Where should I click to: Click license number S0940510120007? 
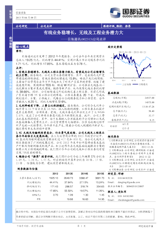135,187
